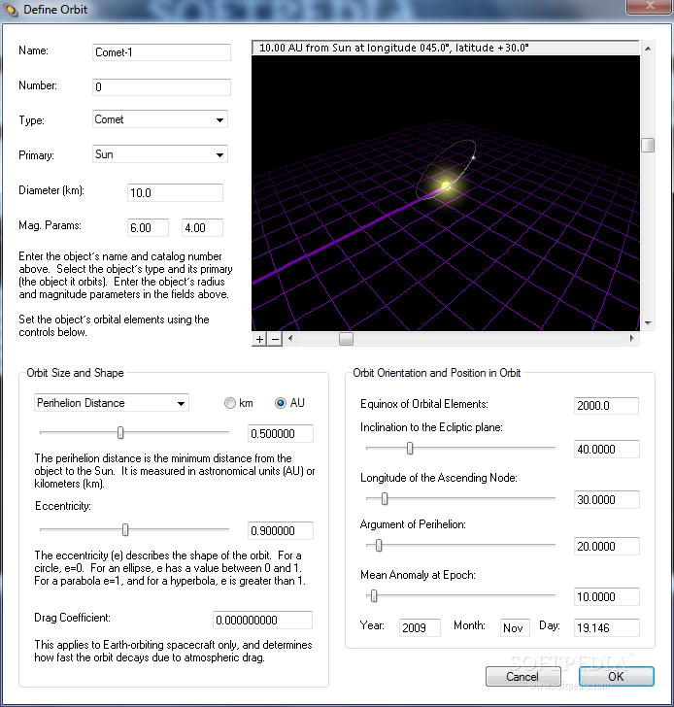The image size is (674, 707).
Task: Click the Number input field
Action: tap(161, 87)
